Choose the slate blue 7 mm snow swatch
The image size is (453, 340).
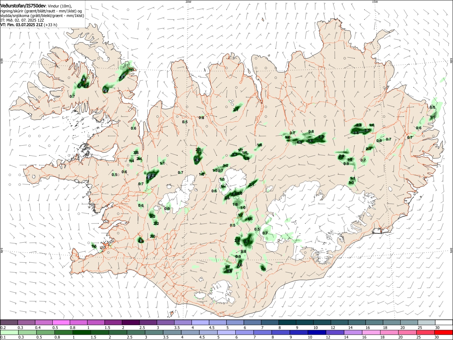pos(270,322)
